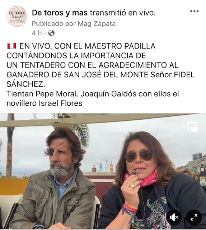Open the De toros y mas profile picture
Viewport: 206px width, 230px height.
pos(17,16)
